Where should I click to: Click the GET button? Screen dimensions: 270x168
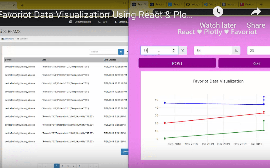[x=257, y=63]
